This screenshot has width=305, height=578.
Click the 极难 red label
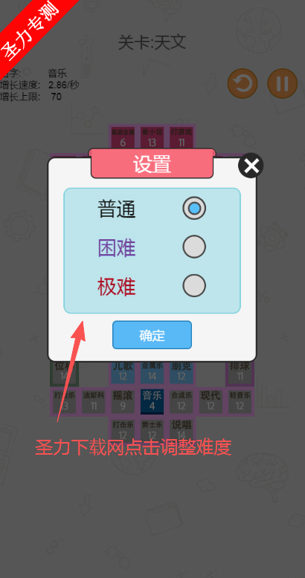(117, 287)
